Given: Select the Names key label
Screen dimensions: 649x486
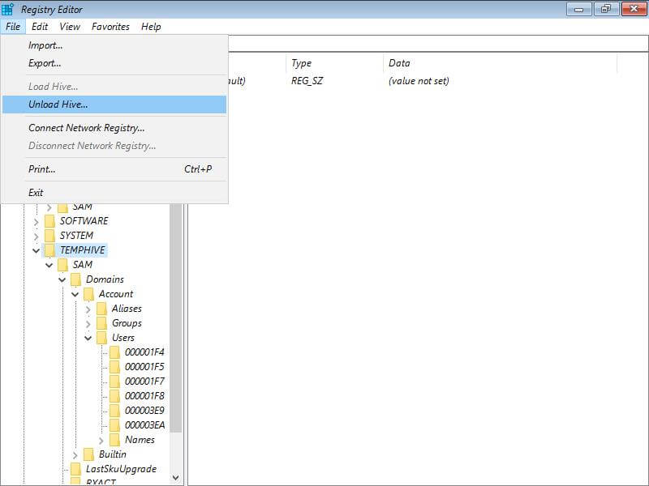Looking at the screenshot, I should click(x=140, y=440).
